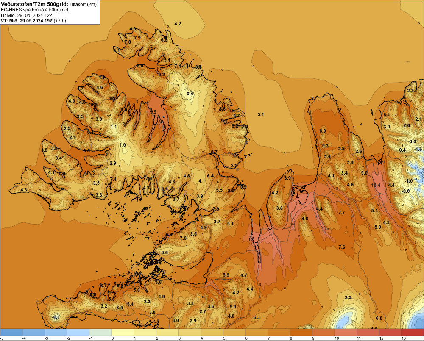Click the 9.9 temperature value

(x=153, y=112)
